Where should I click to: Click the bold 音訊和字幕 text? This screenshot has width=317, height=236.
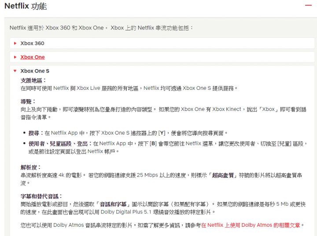113,204
